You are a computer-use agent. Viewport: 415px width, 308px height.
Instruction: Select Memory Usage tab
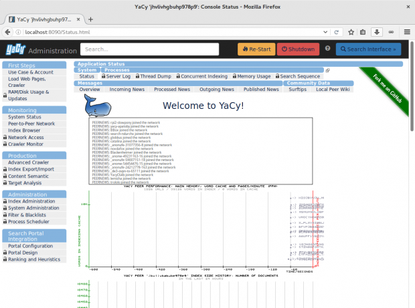click(x=252, y=76)
